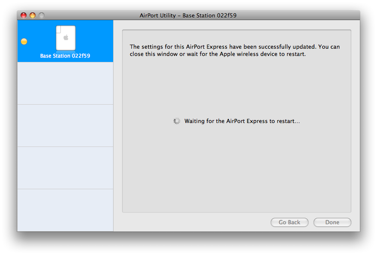The height and width of the screenshot is (255, 377).
Task: Select the Base Station 022f59 label
Action: click(x=65, y=56)
